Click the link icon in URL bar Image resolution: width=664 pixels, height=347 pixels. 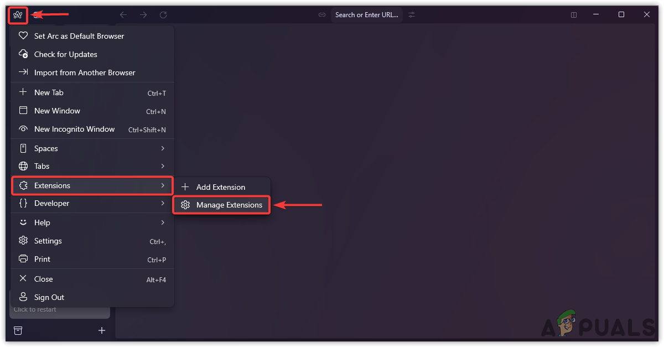[x=322, y=15]
